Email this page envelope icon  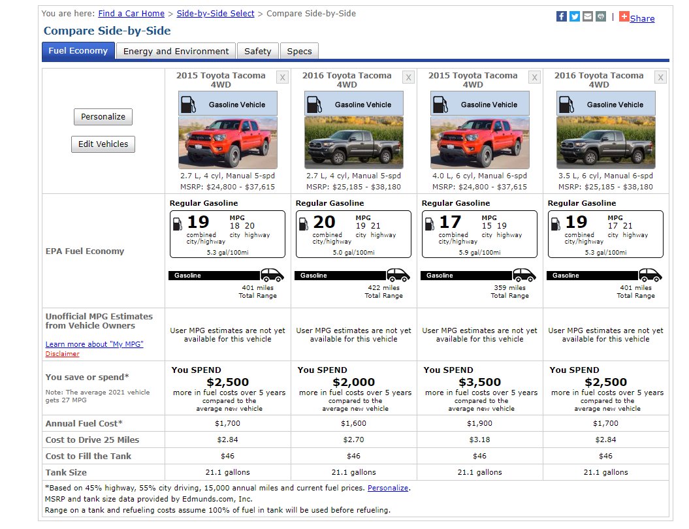tap(588, 17)
